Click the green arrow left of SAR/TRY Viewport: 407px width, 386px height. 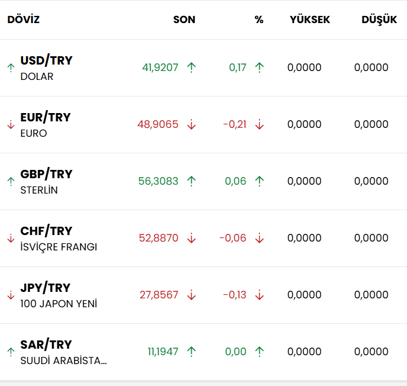point(10,352)
